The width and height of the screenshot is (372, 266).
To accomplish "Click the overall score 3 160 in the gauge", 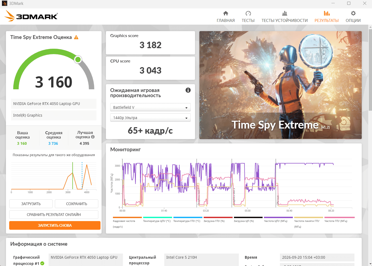I will pos(54,82).
